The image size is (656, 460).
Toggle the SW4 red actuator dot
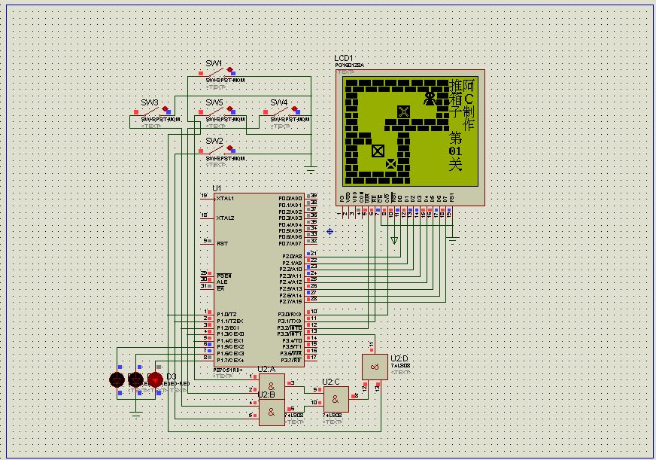[295, 109]
